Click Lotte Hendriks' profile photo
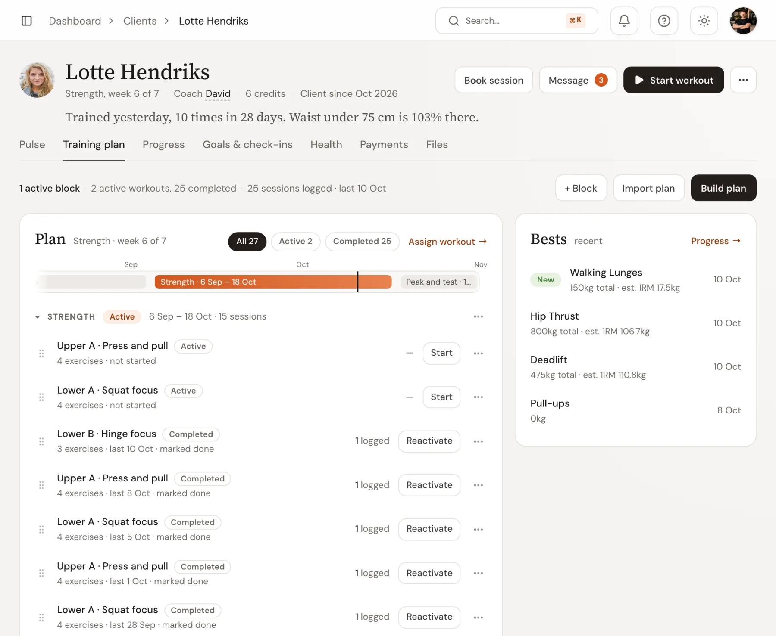The width and height of the screenshot is (776, 636). pyautogui.click(x=37, y=80)
